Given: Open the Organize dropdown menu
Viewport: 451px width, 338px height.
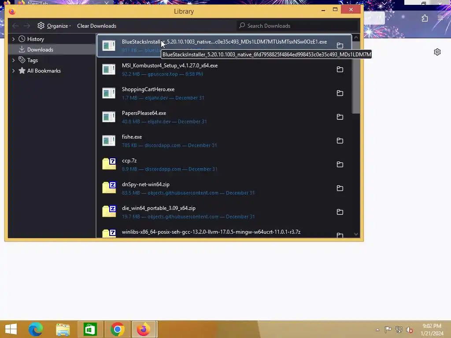Looking at the screenshot, I should (54, 26).
